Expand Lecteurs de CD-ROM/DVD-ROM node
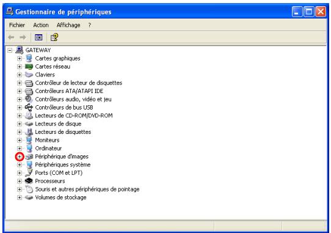Image resolution: width=331 pixels, height=233 pixels. (20, 116)
